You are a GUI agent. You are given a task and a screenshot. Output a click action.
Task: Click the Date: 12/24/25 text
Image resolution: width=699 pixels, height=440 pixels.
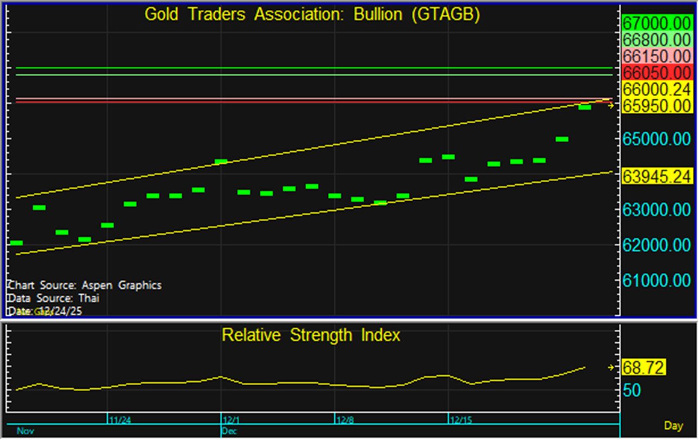[x=45, y=311]
